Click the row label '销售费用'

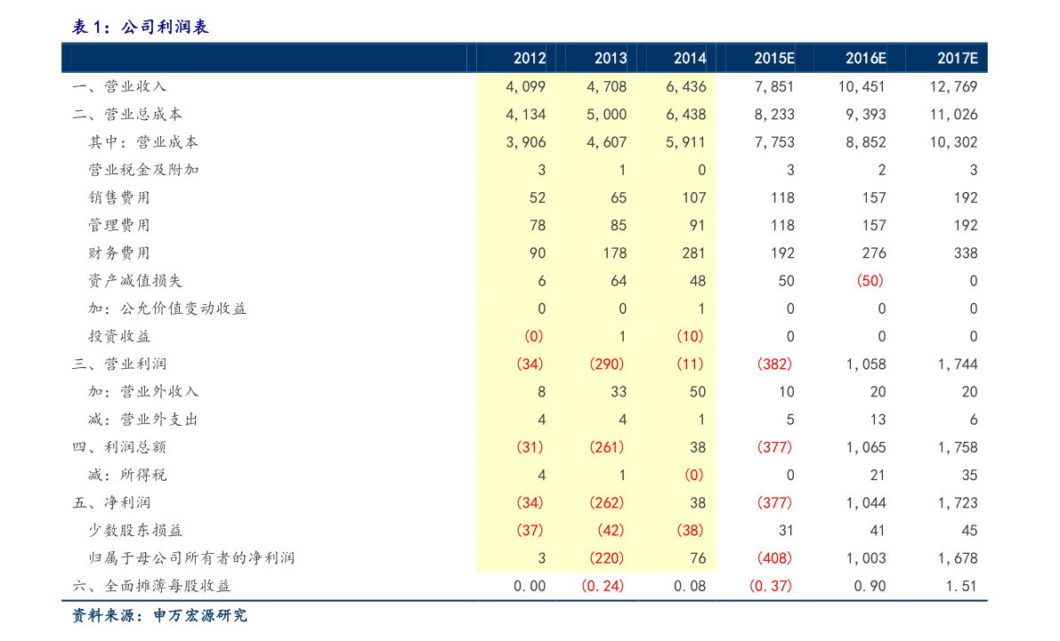(x=119, y=197)
